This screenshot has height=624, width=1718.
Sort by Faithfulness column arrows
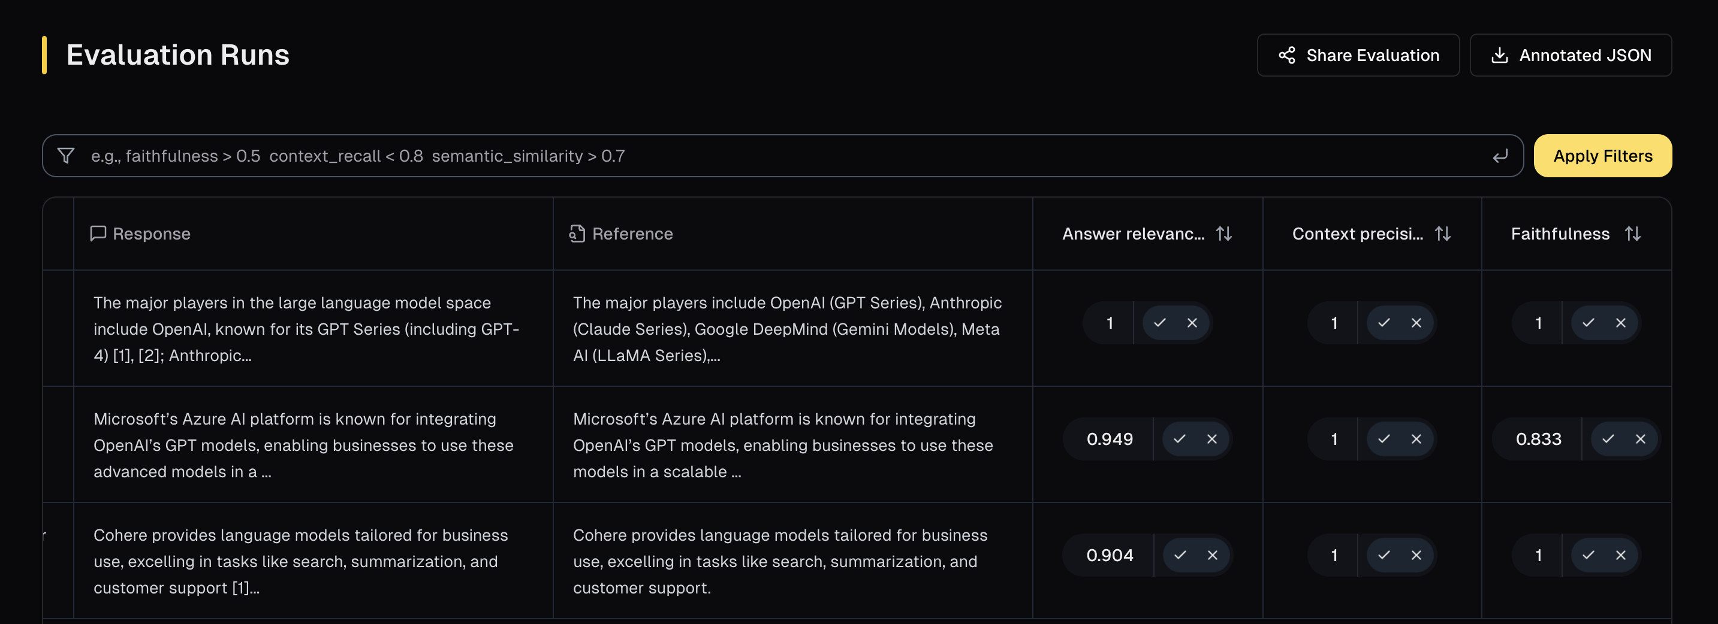(x=1632, y=234)
